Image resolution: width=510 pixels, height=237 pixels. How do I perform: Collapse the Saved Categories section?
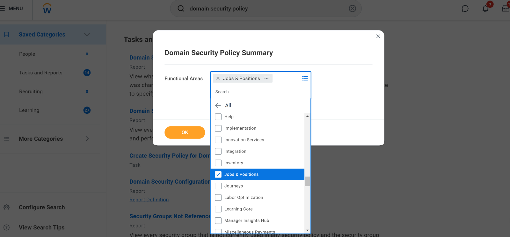[87, 34]
